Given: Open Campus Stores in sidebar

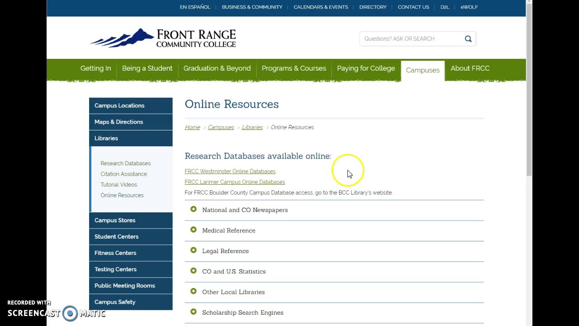Looking at the screenshot, I should pos(131,221).
